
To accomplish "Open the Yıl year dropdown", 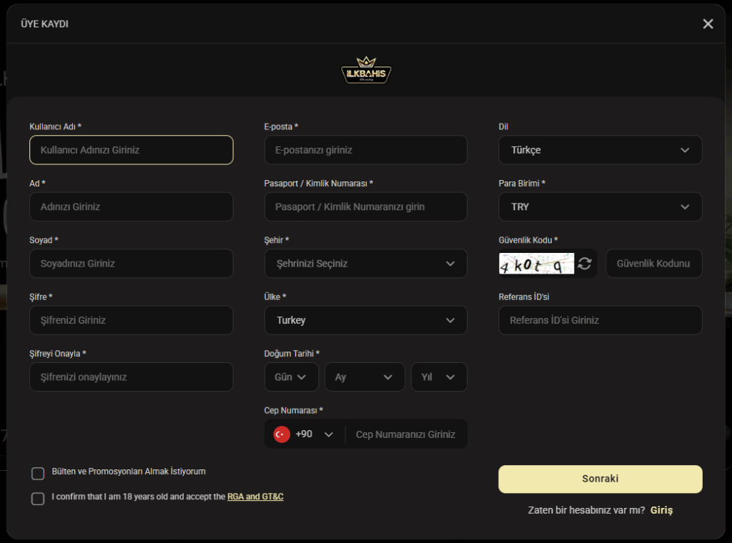I will (439, 377).
